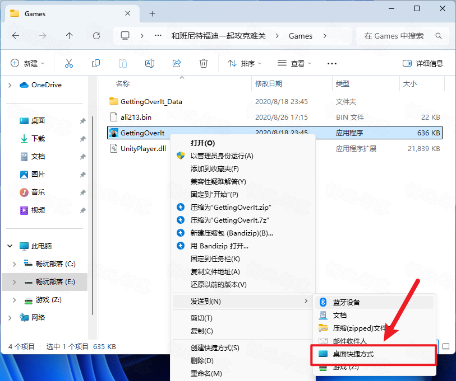Open 文档 in the sidebar

(x=38, y=157)
